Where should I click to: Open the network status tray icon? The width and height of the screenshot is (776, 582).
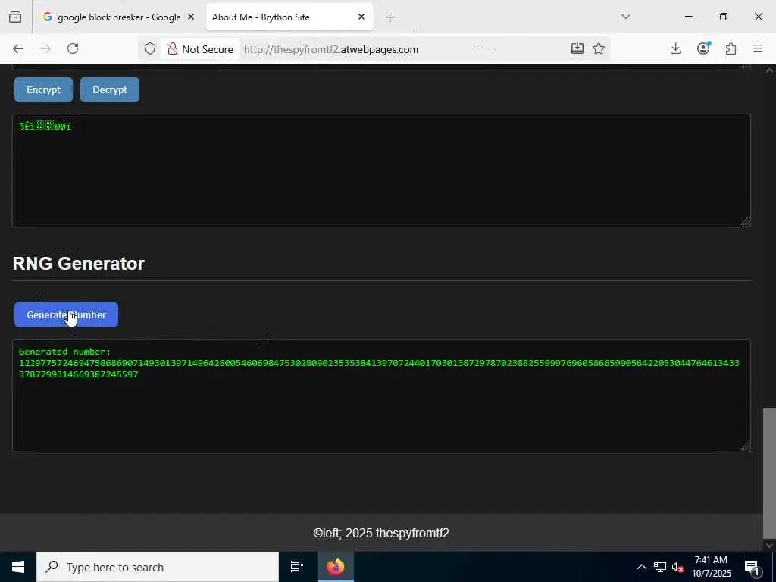[660, 567]
